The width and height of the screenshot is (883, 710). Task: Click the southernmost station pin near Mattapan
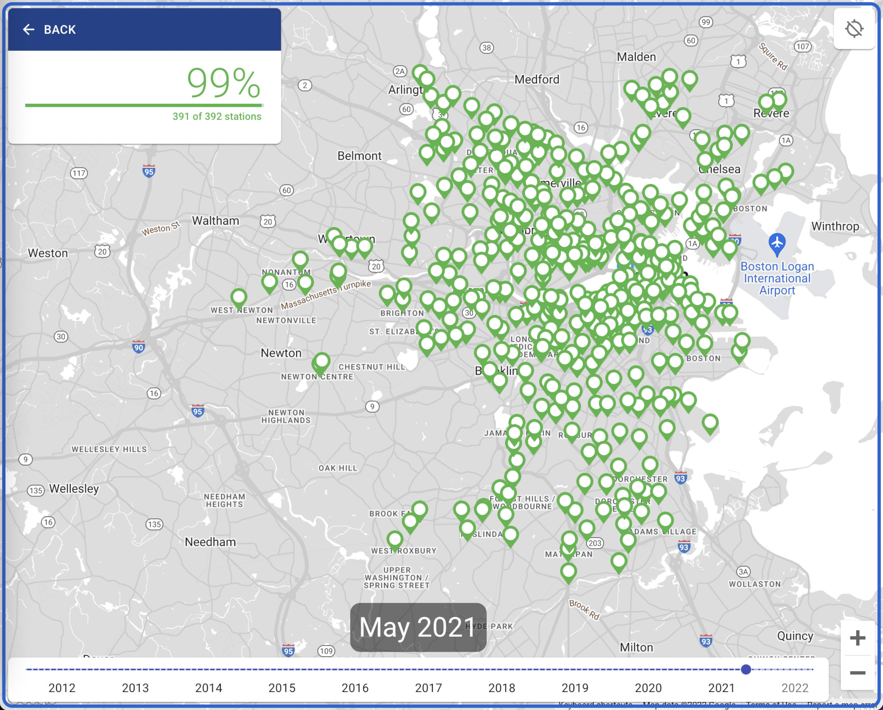569,572
